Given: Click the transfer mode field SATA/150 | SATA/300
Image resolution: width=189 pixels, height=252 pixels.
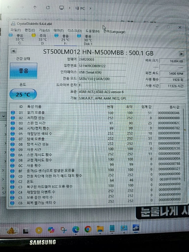Looking at the screenshot, I should point(102,79).
